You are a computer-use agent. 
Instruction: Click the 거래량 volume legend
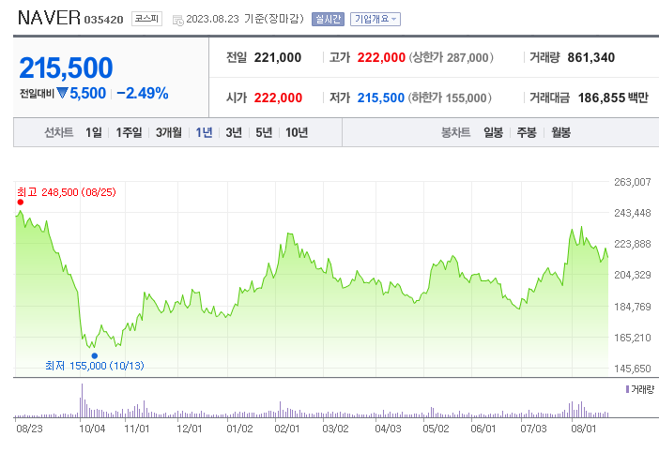click(639, 389)
